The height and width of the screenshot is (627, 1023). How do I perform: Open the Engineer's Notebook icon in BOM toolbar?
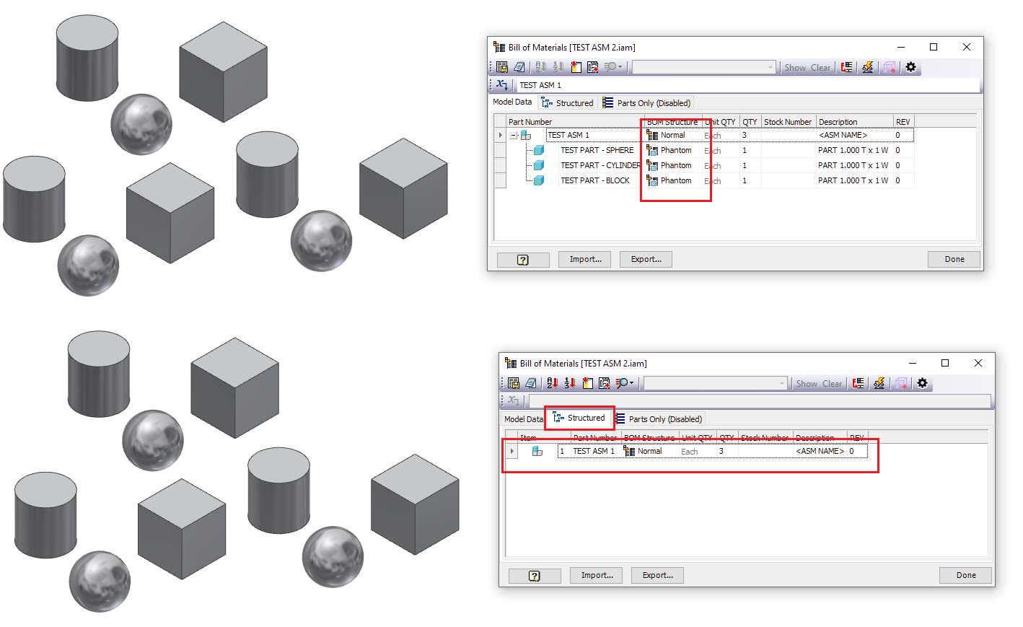coord(519,67)
